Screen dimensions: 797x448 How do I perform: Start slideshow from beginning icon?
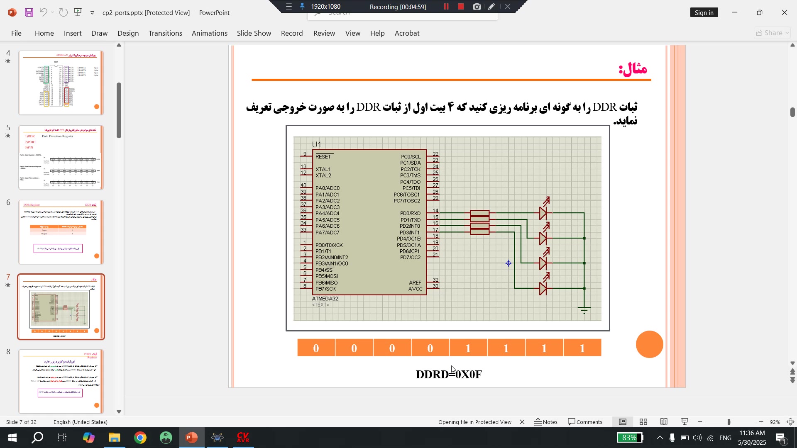[x=78, y=12]
